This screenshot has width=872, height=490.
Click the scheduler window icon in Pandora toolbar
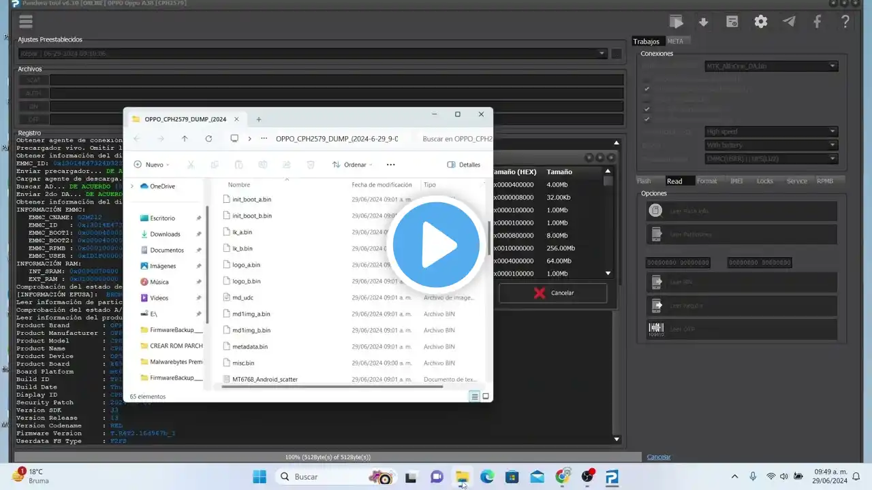click(732, 22)
